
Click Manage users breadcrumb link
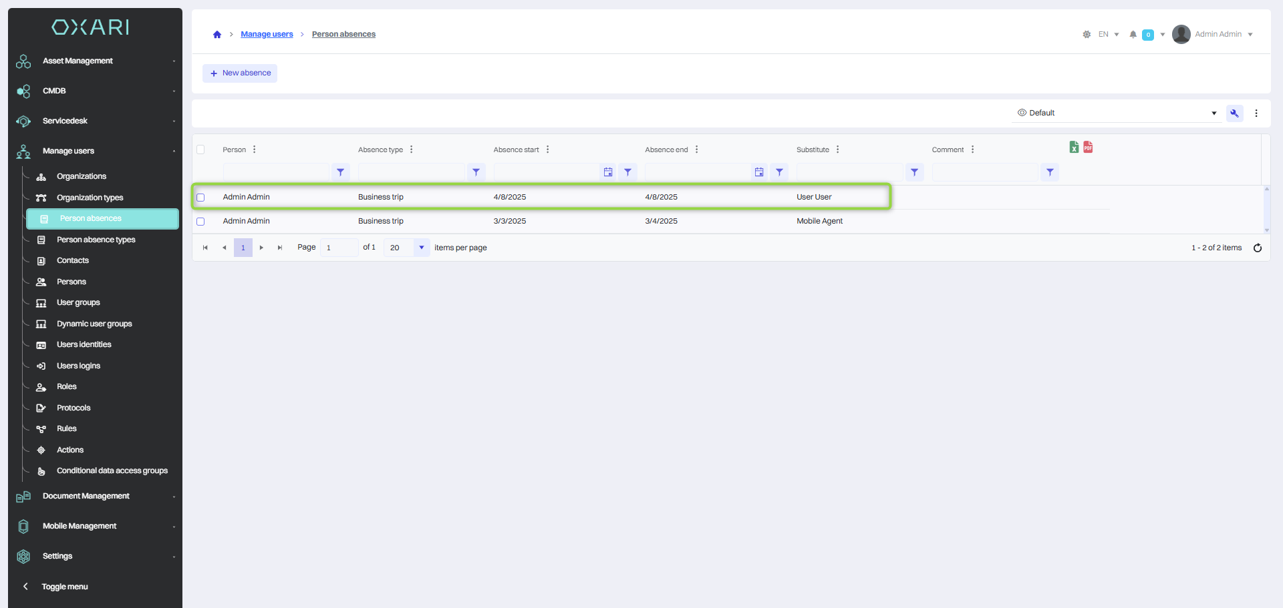pos(267,35)
